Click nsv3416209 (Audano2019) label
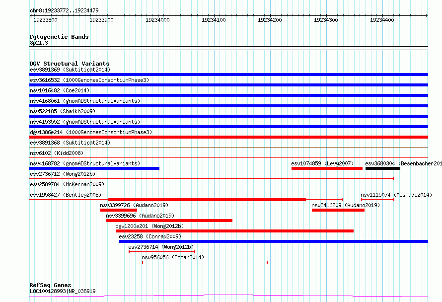442x302 pixels. pos(346,205)
